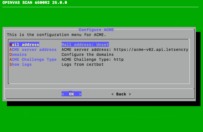Click 'ACME Challenge Type: http' description
The width and height of the screenshot is (203, 132).
click(x=93, y=59)
